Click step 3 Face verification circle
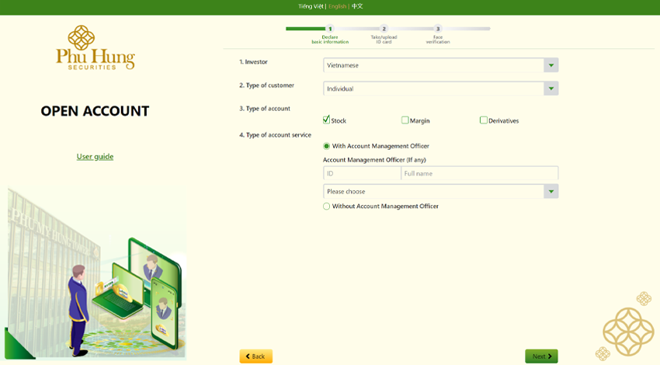Image resolution: width=660 pixels, height=365 pixels. [438, 29]
